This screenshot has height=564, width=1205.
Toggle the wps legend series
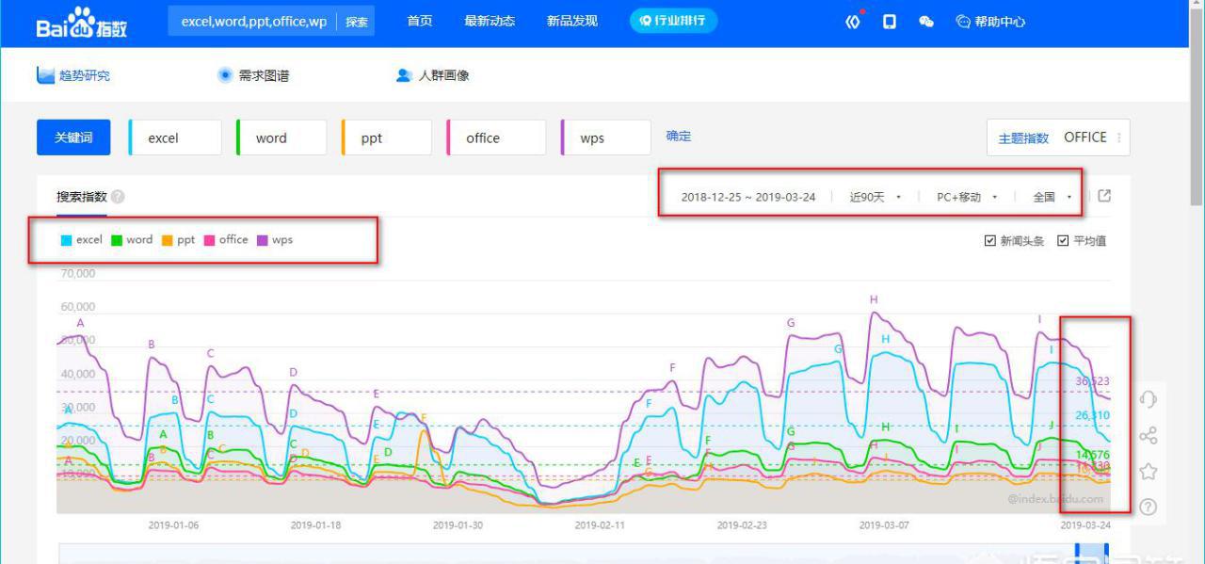tap(276, 240)
